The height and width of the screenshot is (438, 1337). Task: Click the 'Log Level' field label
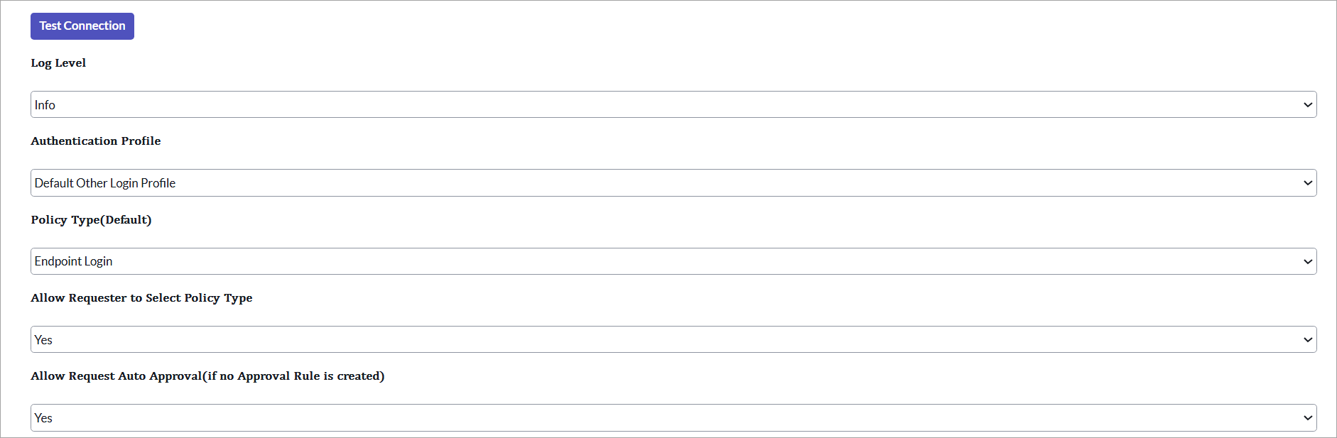click(x=58, y=63)
